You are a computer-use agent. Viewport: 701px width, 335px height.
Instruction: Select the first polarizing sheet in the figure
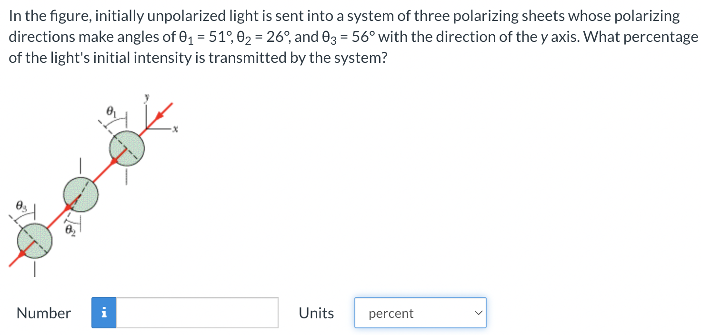tap(127, 148)
